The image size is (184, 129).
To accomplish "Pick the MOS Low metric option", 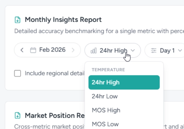I will [x=105, y=124].
